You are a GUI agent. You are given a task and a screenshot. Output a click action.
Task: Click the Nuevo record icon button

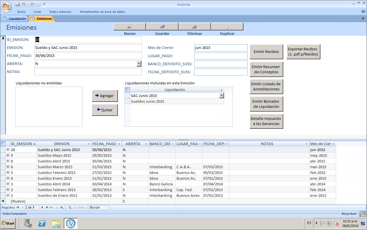(130, 27)
